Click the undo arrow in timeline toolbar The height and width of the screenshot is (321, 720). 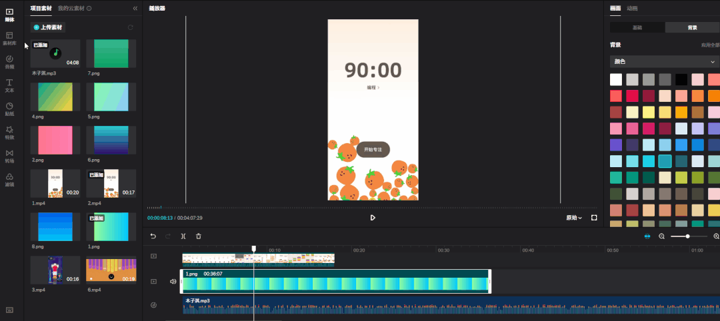[153, 236]
